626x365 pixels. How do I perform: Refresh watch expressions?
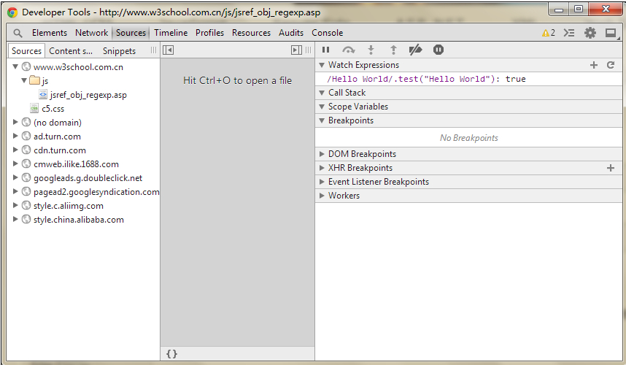[x=611, y=65]
